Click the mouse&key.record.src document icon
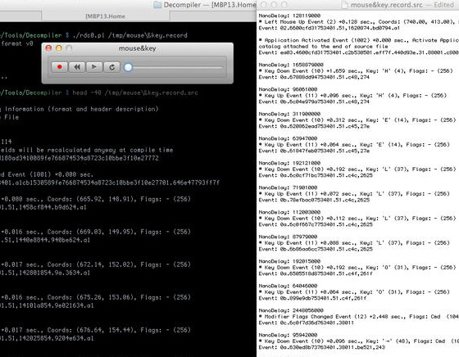 (345, 5)
